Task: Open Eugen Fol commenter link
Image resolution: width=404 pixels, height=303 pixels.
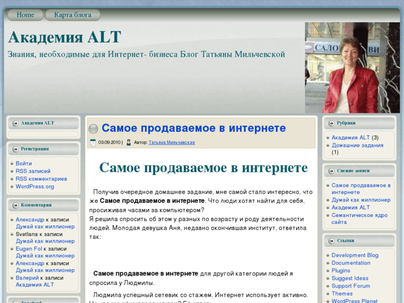Action: pyautogui.click(x=29, y=249)
